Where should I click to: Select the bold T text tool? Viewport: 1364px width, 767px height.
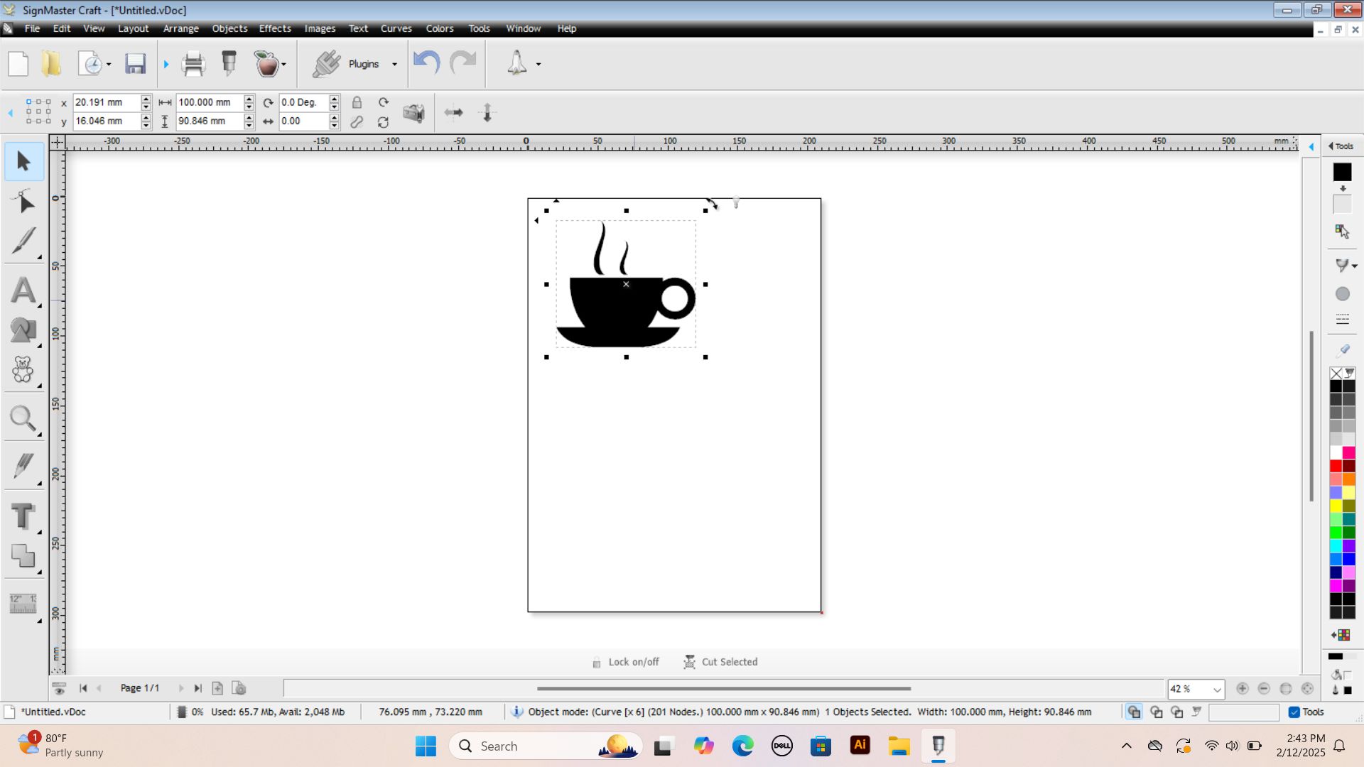pos(23,516)
